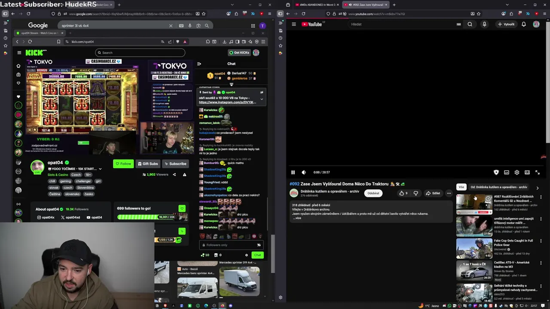The height and width of the screenshot is (309, 550).
Task: Expand description with ...více
Action: click(x=297, y=218)
